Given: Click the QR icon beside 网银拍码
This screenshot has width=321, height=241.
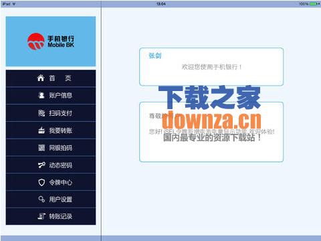Looking at the screenshot, I should click(41, 148).
